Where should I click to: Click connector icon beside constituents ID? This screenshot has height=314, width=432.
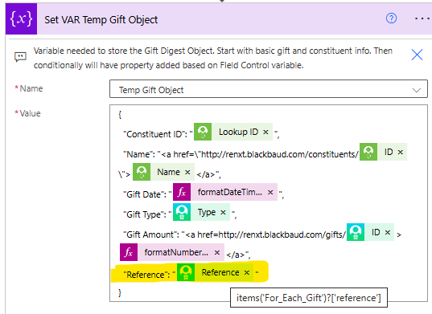[x=368, y=152]
